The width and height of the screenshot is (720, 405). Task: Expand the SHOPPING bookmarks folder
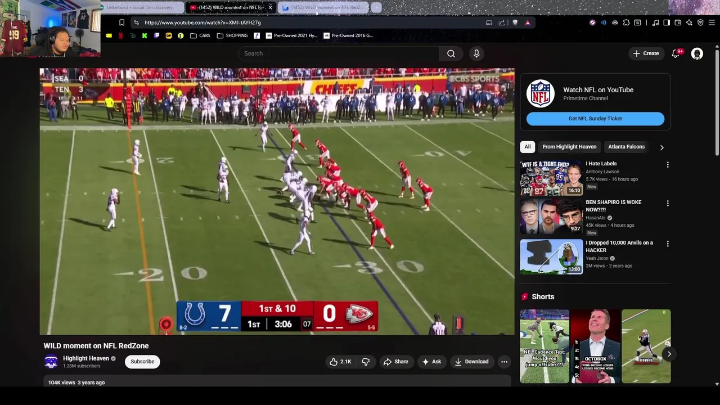pos(232,35)
